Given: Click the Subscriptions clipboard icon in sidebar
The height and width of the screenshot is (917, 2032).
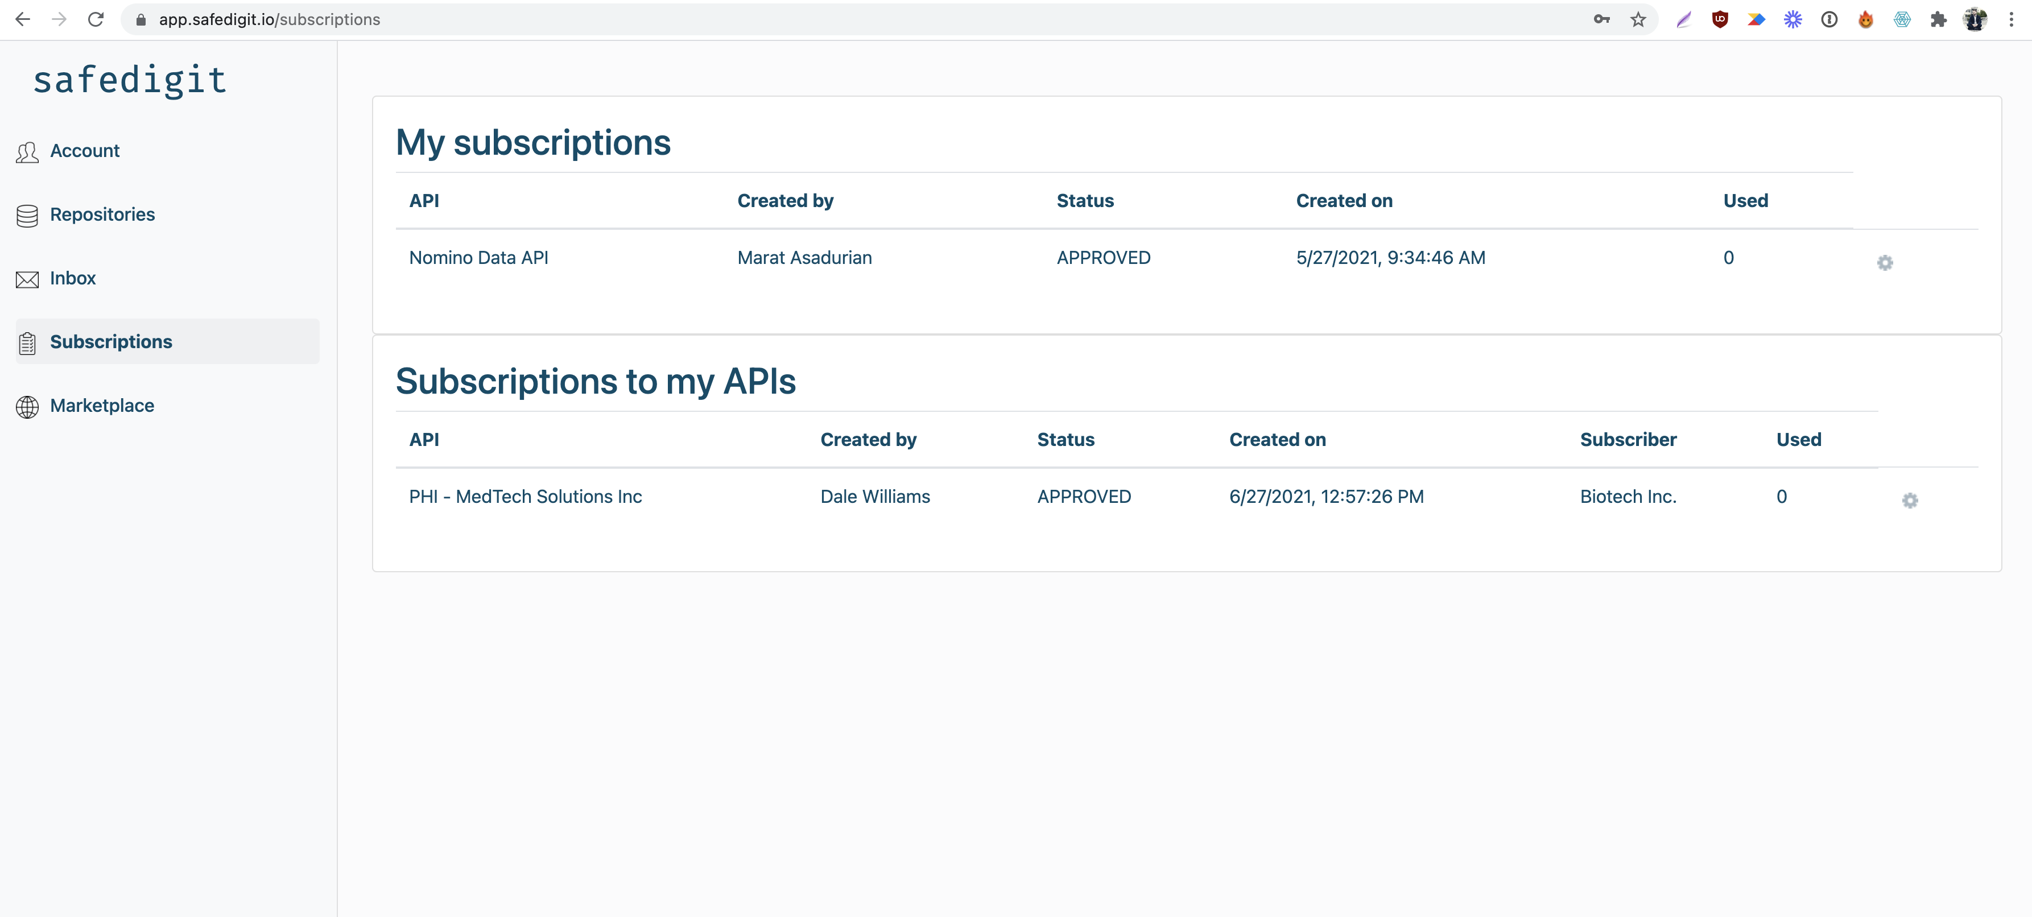Looking at the screenshot, I should pyautogui.click(x=28, y=342).
